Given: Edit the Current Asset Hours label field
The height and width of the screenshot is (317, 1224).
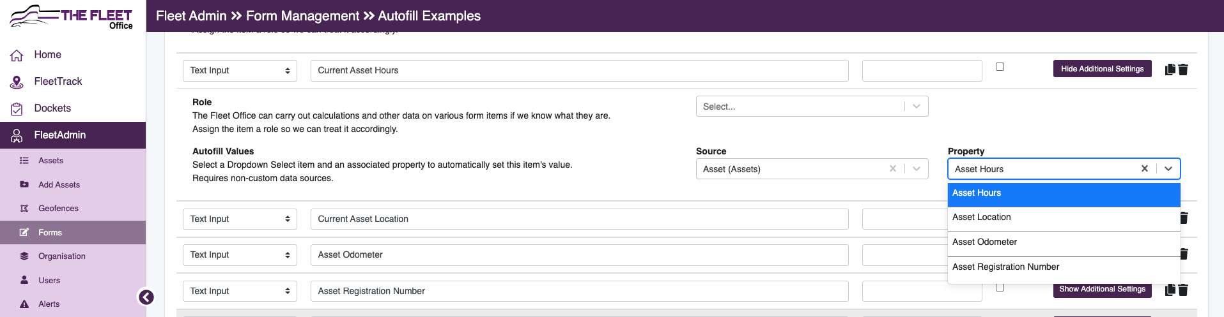Looking at the screenshot, I should pos(580,71).
